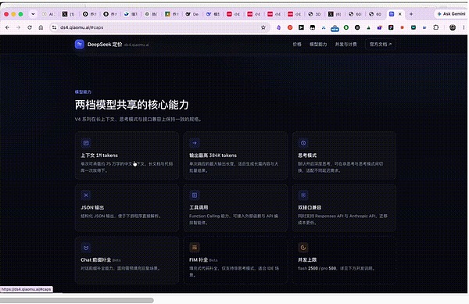Click the horizontal scrollbar at page bottom
This screenshot has width=469, height=304.
(x=77, y=300)
